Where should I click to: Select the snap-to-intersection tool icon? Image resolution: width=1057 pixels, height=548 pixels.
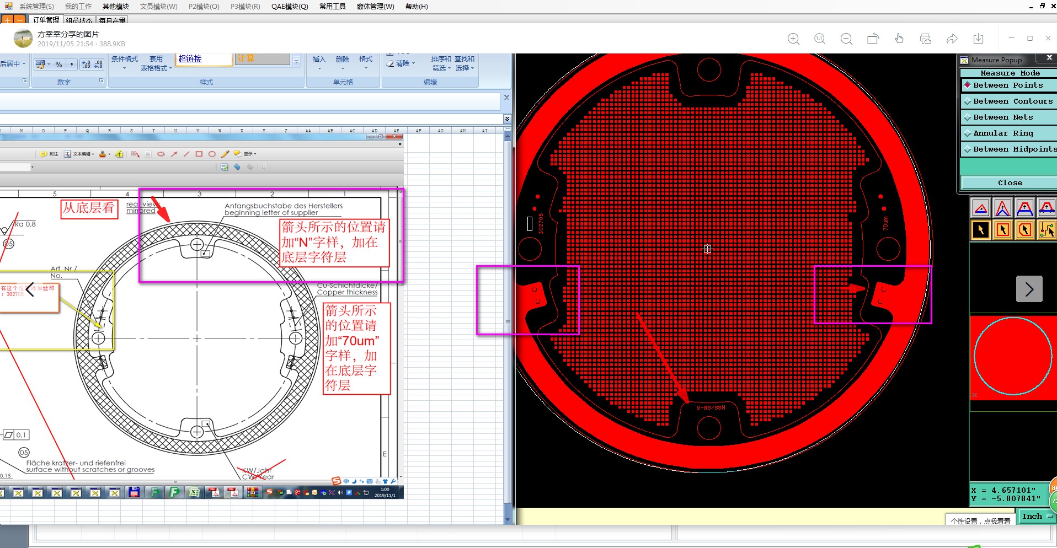click(x=1047, y=208)
